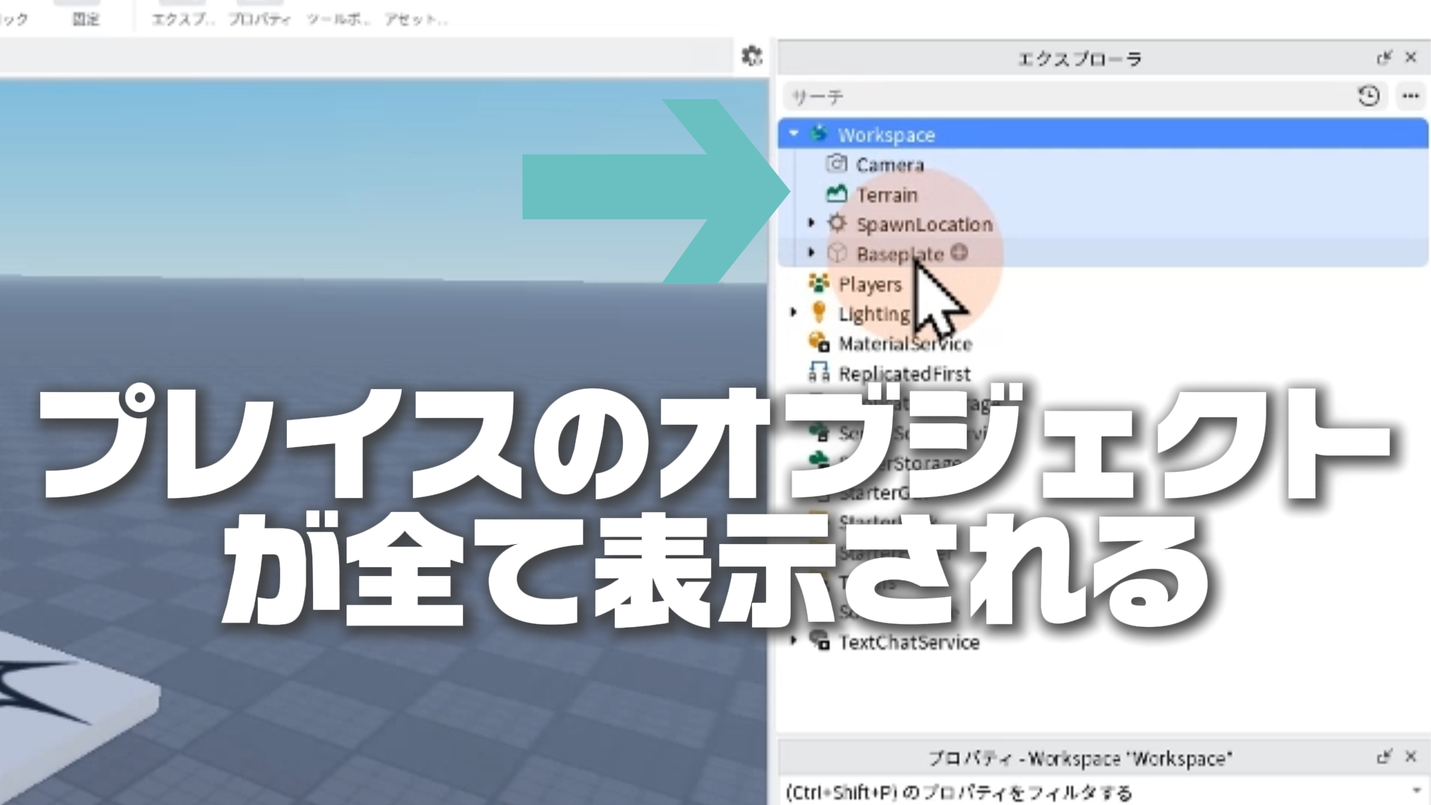Expand the TextChatService node
Viewport: 1431px width, 805px height.
pos(794,640)
